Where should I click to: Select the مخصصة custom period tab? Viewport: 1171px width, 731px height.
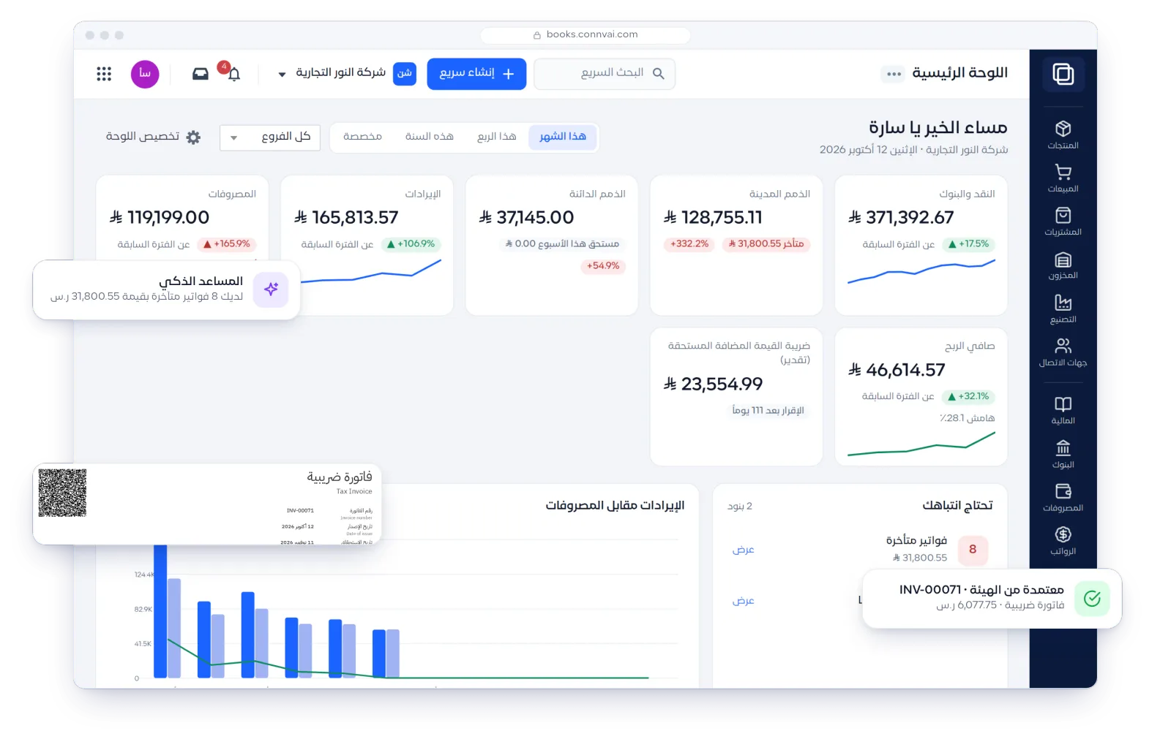pyautogui.click(x=362, y=137)
